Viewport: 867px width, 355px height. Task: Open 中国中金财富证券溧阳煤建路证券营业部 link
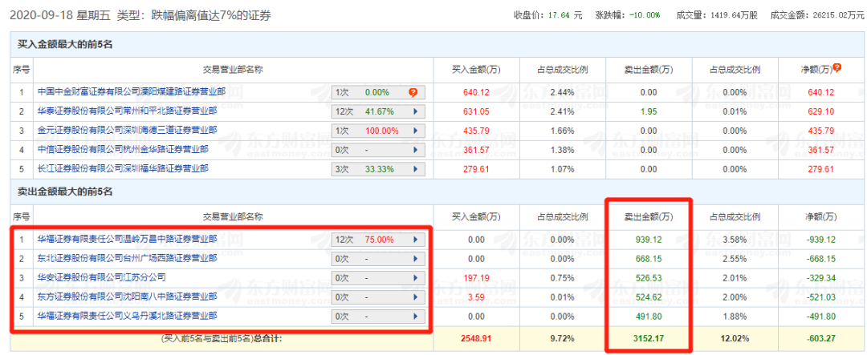pyautogui.click(x=132, y=92)
